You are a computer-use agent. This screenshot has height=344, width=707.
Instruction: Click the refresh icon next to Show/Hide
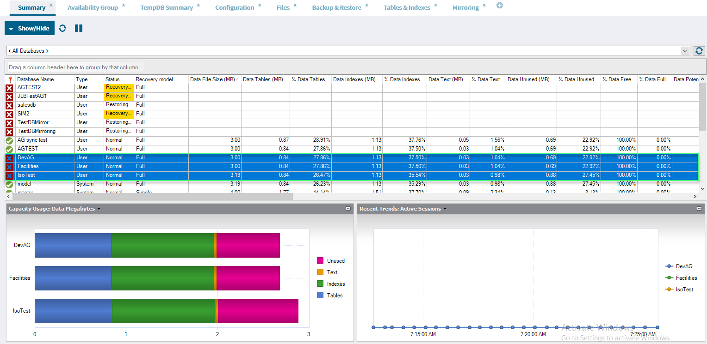[62, 28]
